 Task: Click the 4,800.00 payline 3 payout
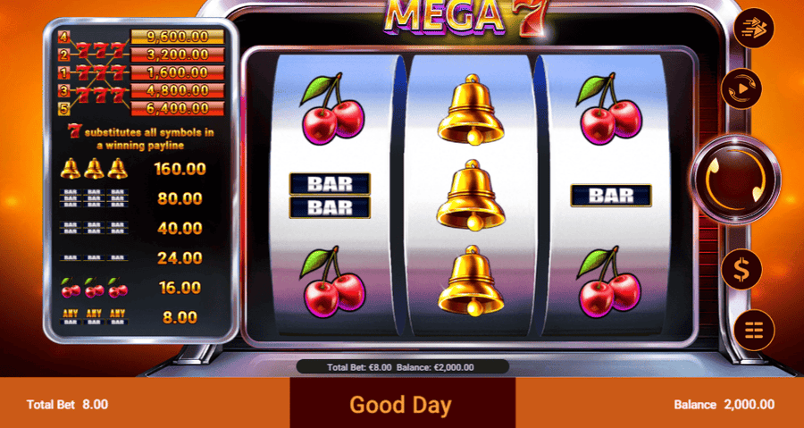point(178,91)
